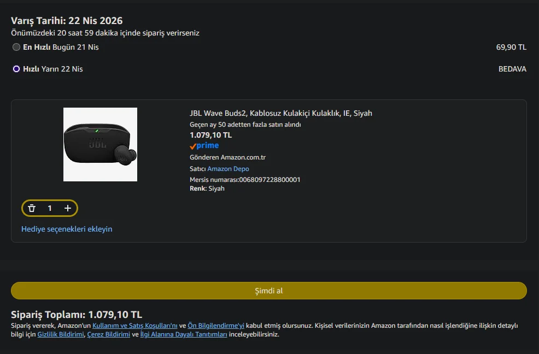Viewport: 539px width, 354px height.
Task: Increase quantity with the plus icon
Action: [68, 208]
